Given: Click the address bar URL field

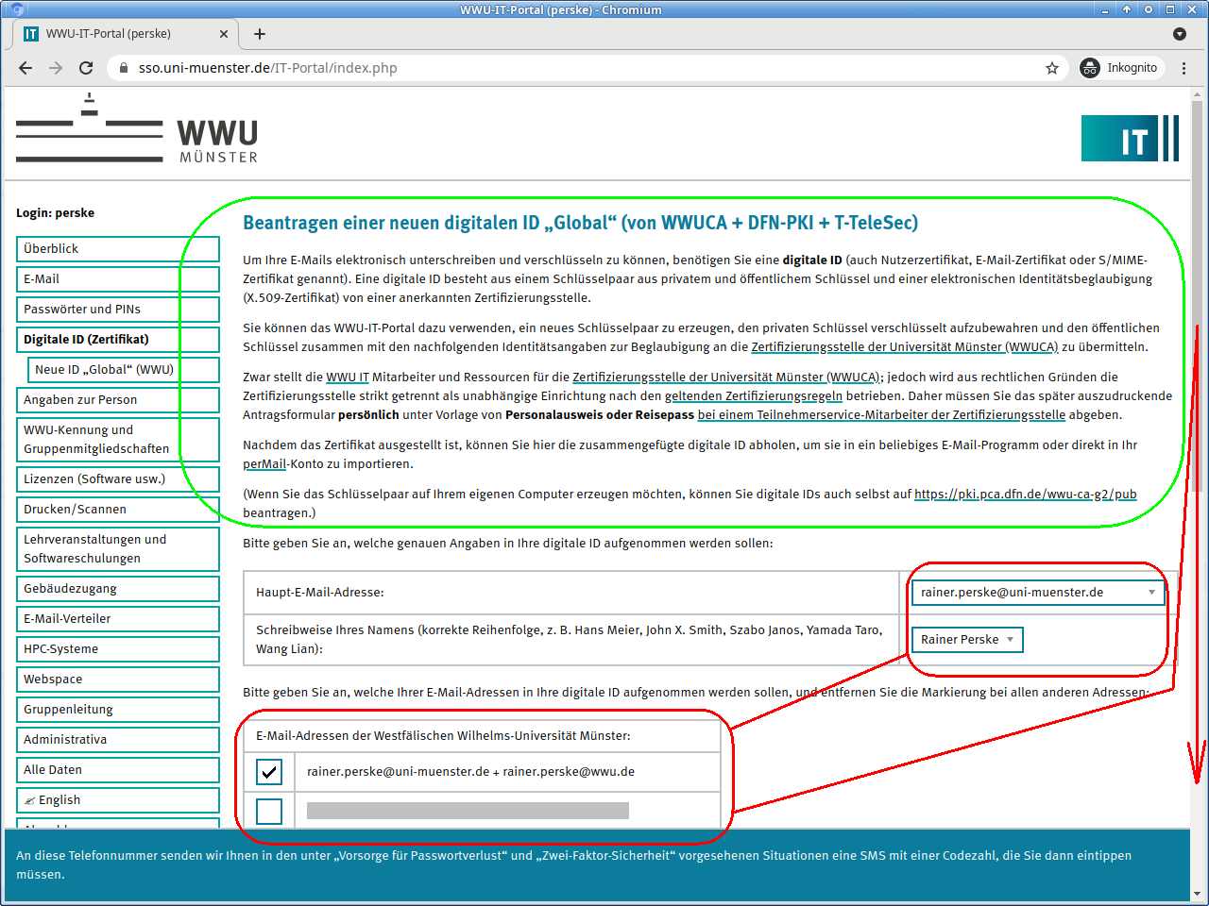Looking at the screenshot, I should coord(567,68).
